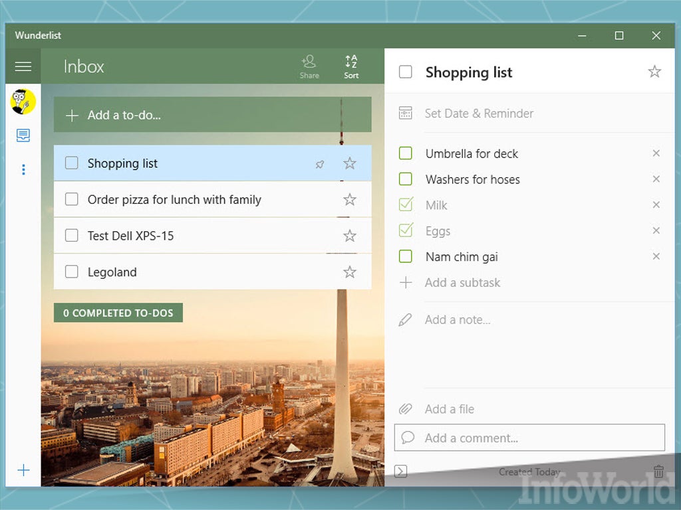
Task: Open the conversations icon in sidebar
Action: 23,135
